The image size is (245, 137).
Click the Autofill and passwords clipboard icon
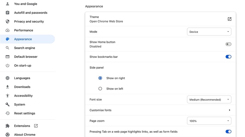pyautogui.click(x=8, y=13)
